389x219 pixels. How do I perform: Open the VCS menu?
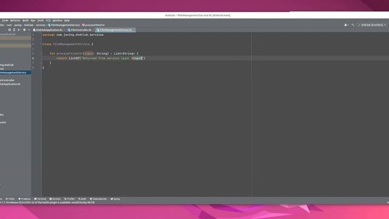click(x=48, y=21)
